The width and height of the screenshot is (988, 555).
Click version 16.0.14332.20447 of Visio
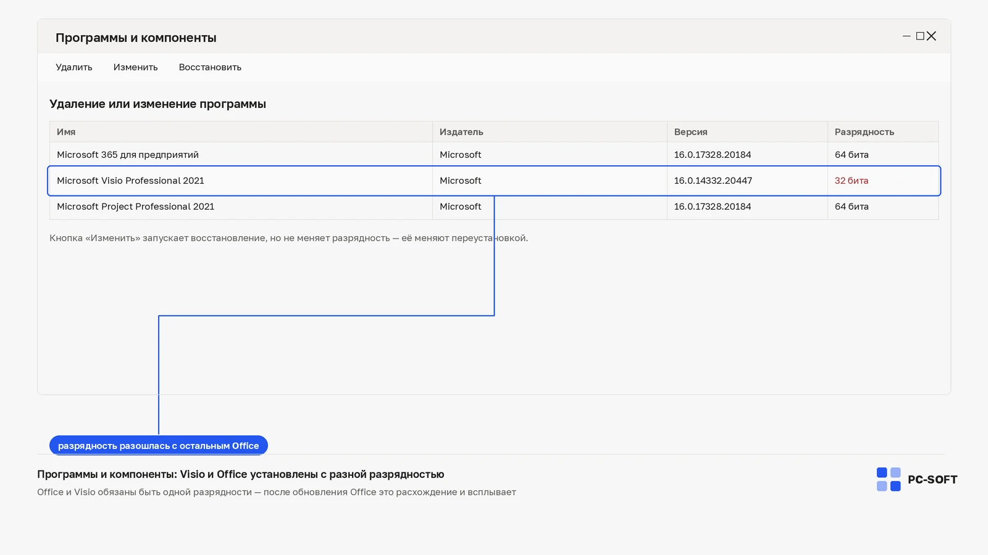click(x=713, y=181)
